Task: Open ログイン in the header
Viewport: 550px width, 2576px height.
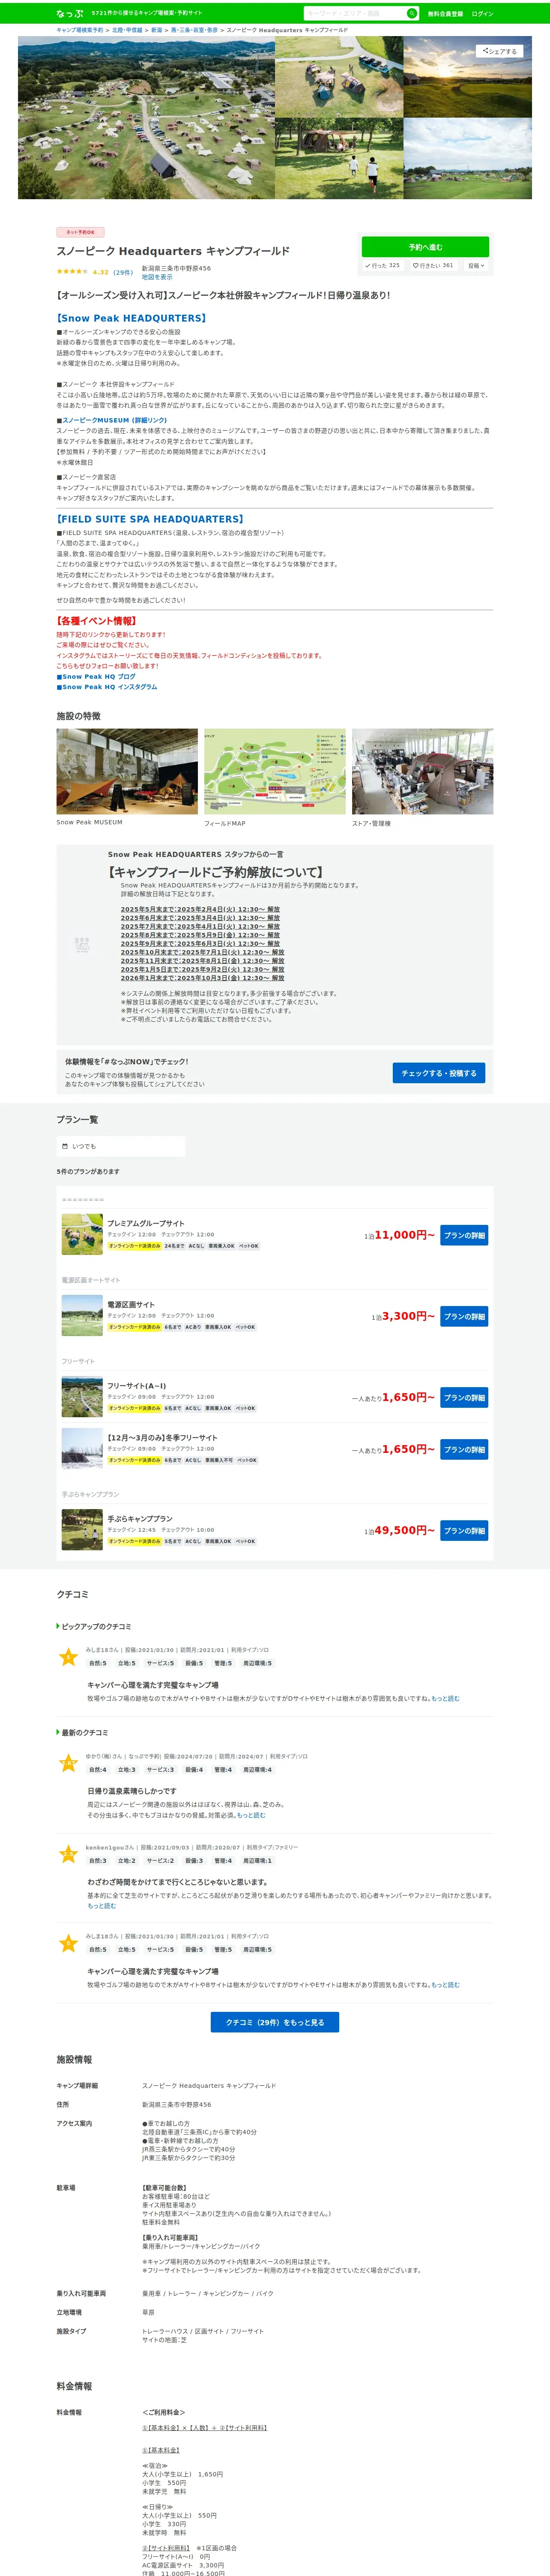Action: click(482, 14)
